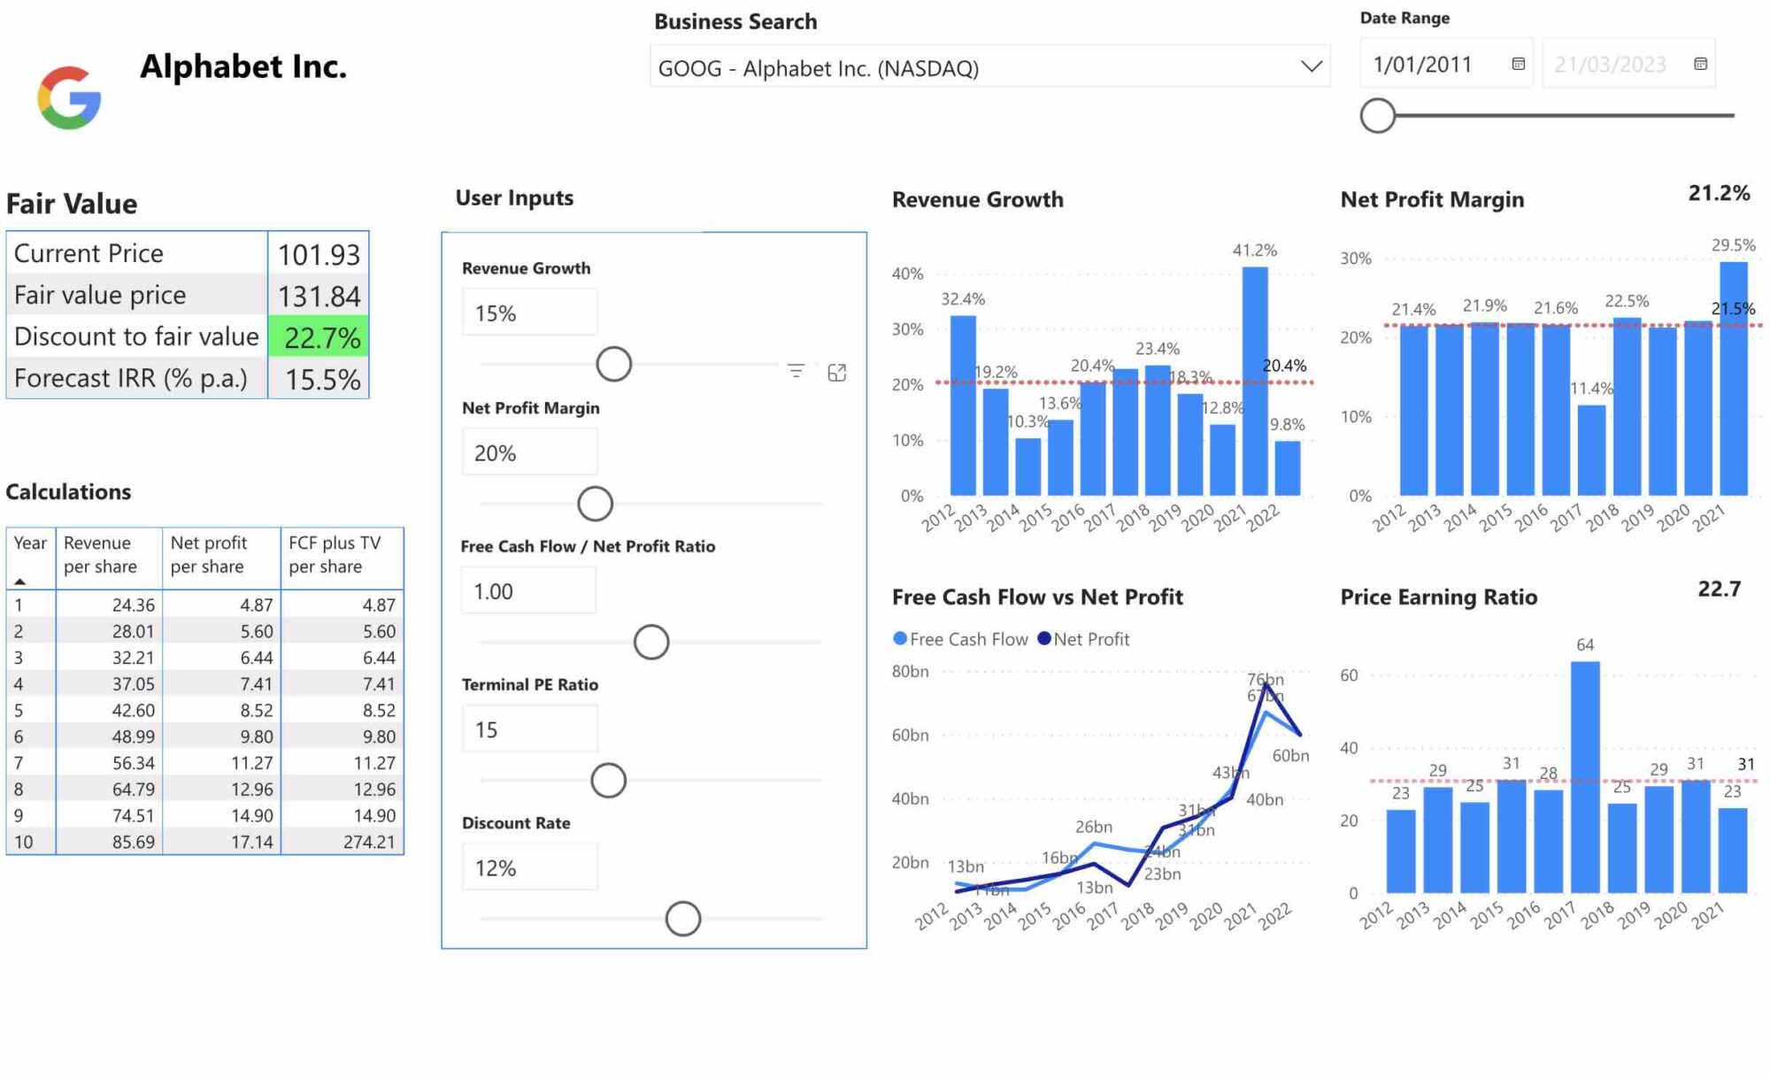Click the end date 21/03/2023 field
1770x1079 pixels.
click(1628, 64)
